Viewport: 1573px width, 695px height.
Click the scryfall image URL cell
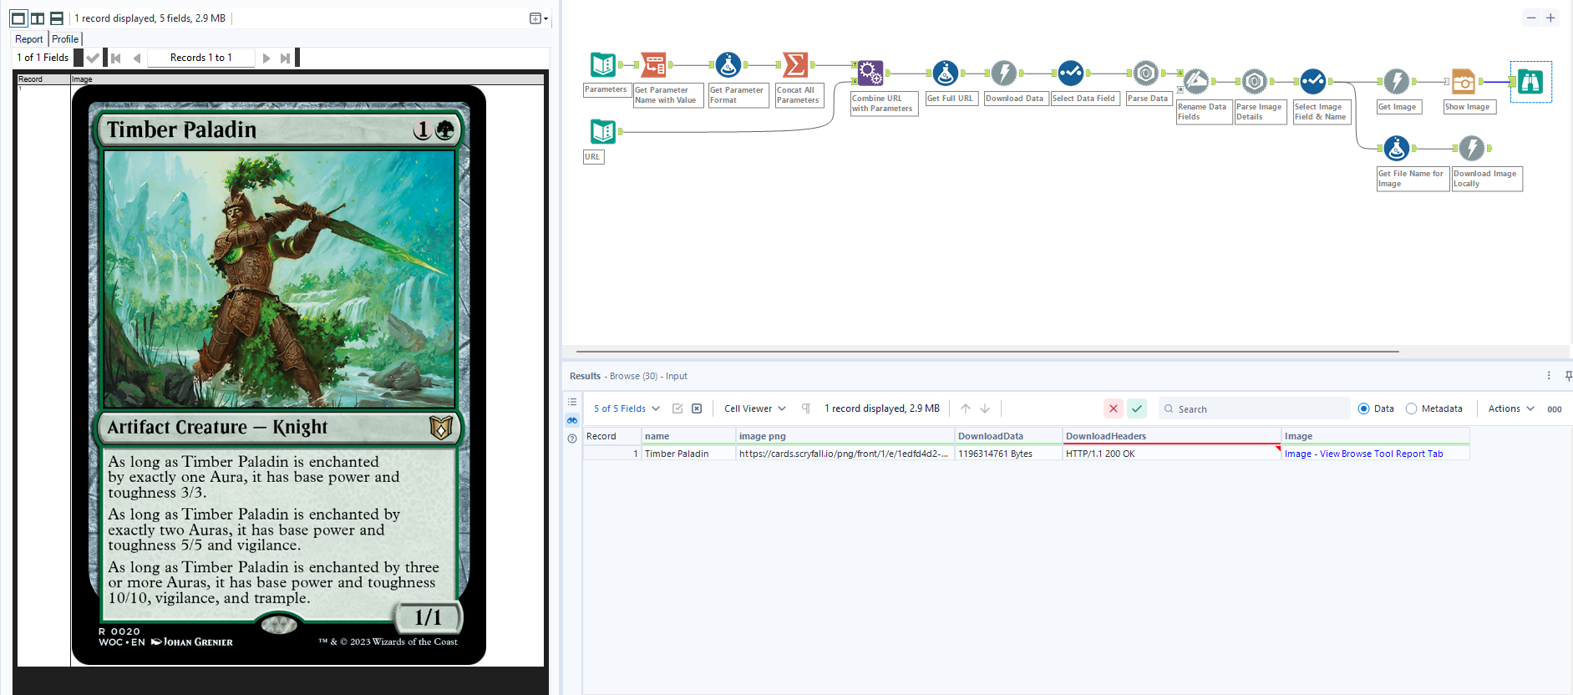845,454
